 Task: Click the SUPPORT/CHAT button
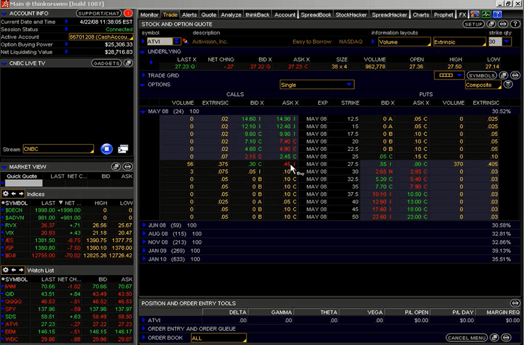99,14
